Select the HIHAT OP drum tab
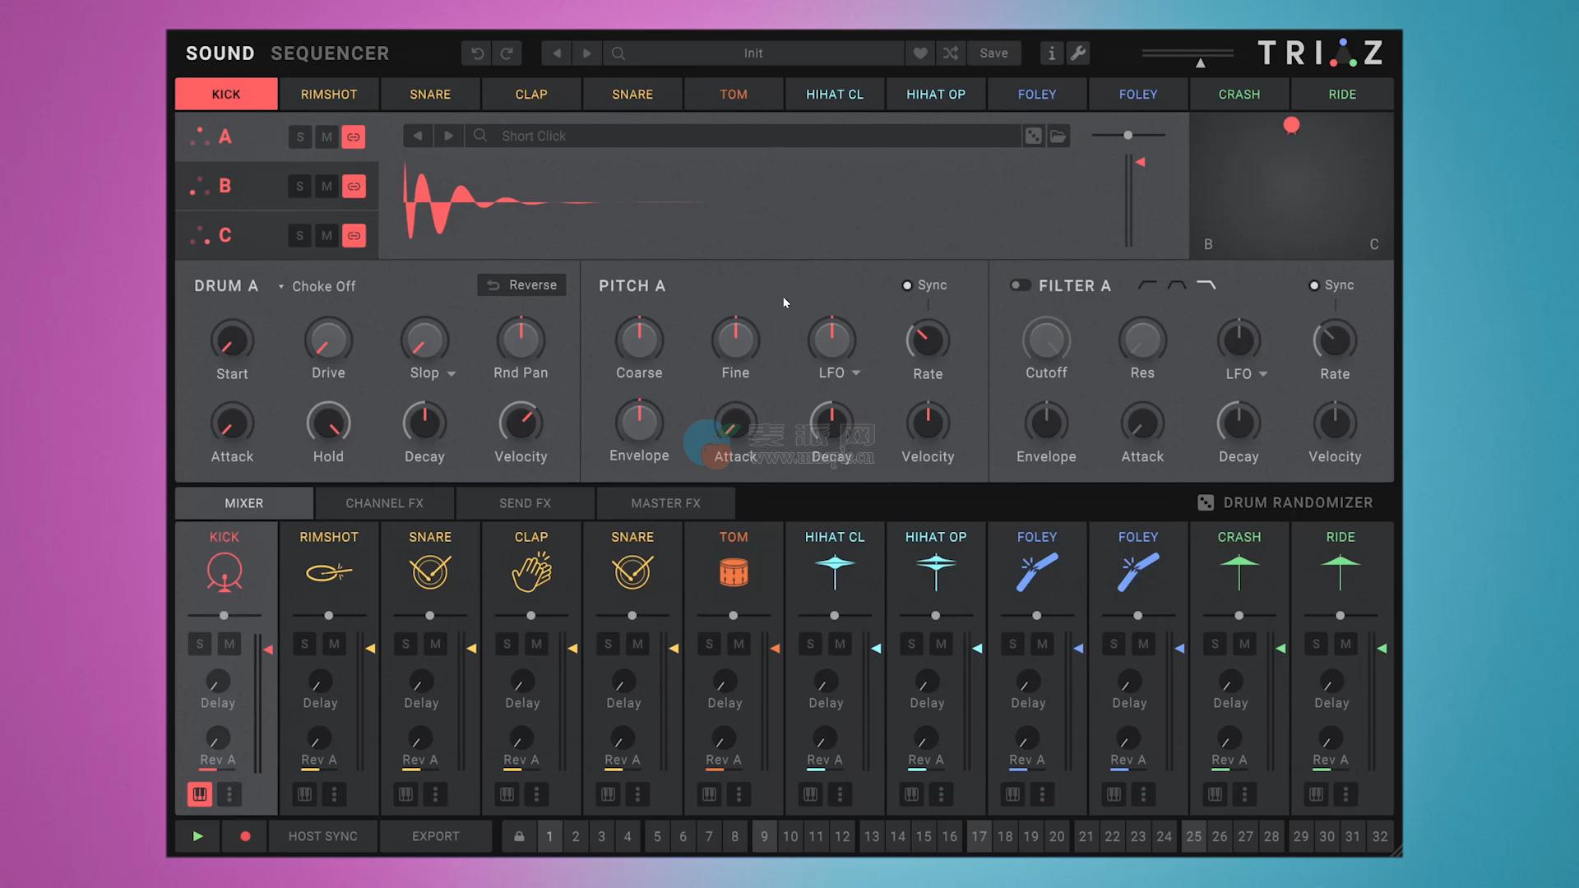This screenshot has width=1579, height=888. pyautogui.click(x=936, y=95)
